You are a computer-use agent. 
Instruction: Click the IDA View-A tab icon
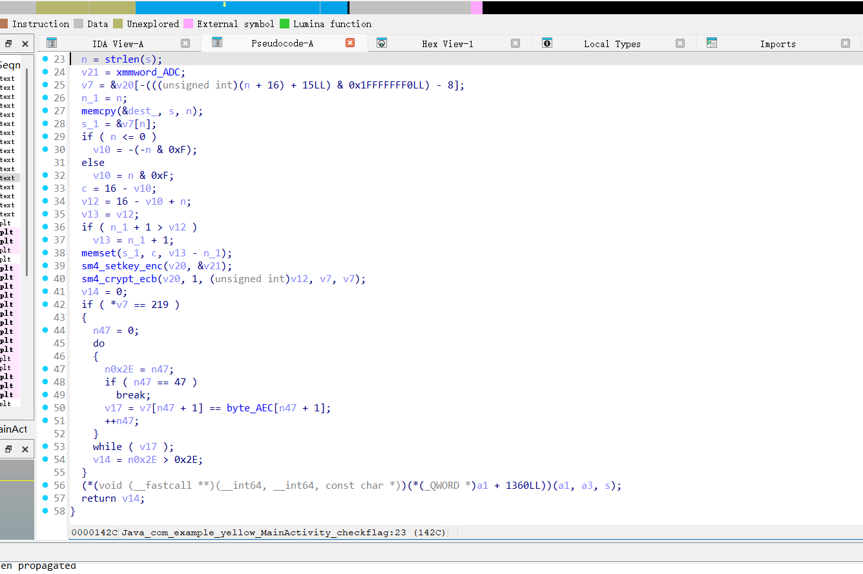click(52, 43)
